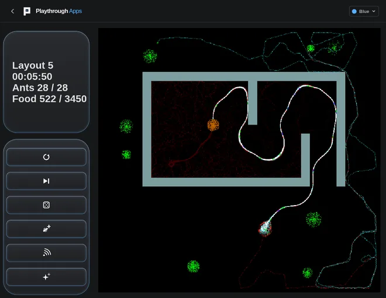Open the Playthrough Apps home link

pyautogui.click(x=58, y=11)
